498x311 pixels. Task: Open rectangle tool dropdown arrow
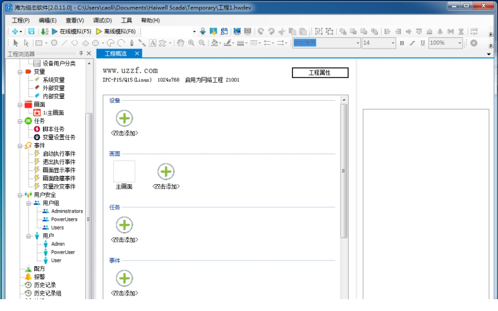click(46, 43)
